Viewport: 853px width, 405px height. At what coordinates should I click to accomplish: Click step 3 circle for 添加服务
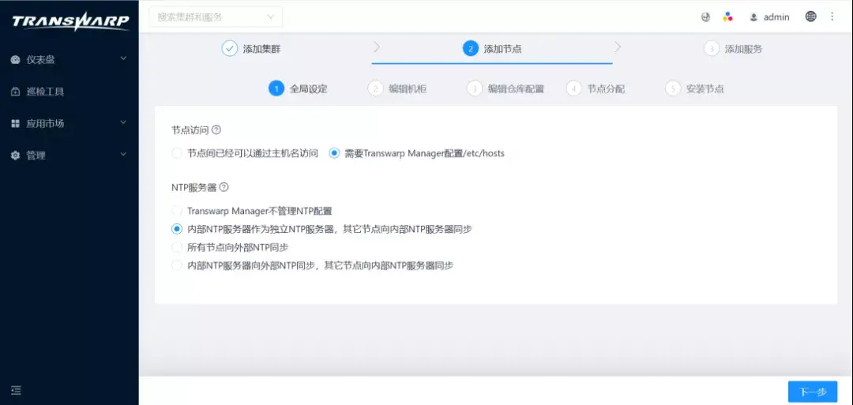(712, 48)
